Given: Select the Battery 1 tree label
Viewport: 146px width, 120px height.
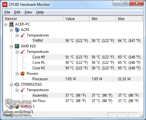Looking at the screenshot, I should (x=28, y=106).
